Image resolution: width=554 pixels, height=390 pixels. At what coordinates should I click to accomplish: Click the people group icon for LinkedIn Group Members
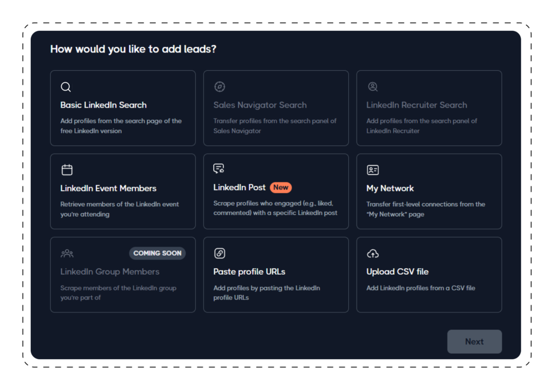click(67, 253)
